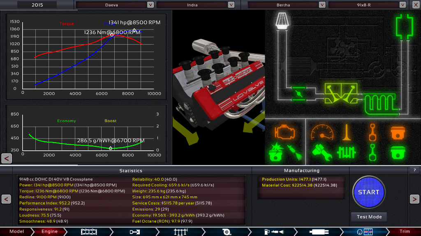Open the Trim tab
The width and height of the screenshot is (421, 236).
pos(405,231)
